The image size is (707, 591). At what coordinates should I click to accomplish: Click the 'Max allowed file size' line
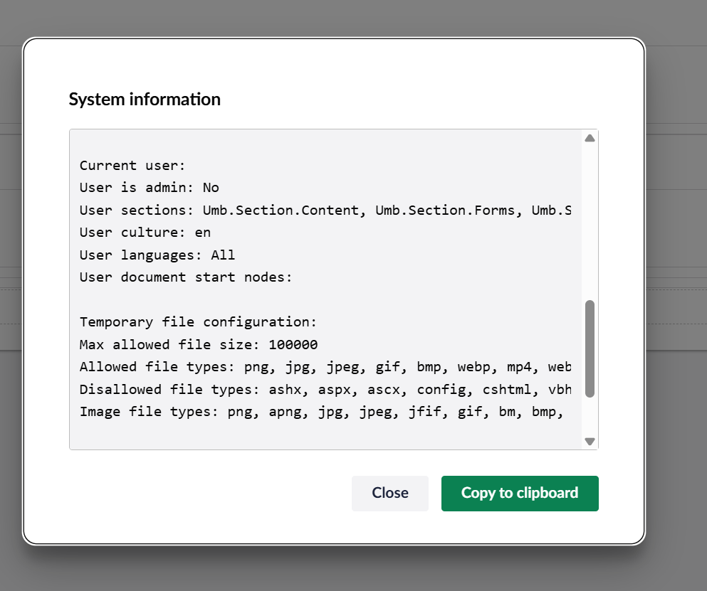199,345
